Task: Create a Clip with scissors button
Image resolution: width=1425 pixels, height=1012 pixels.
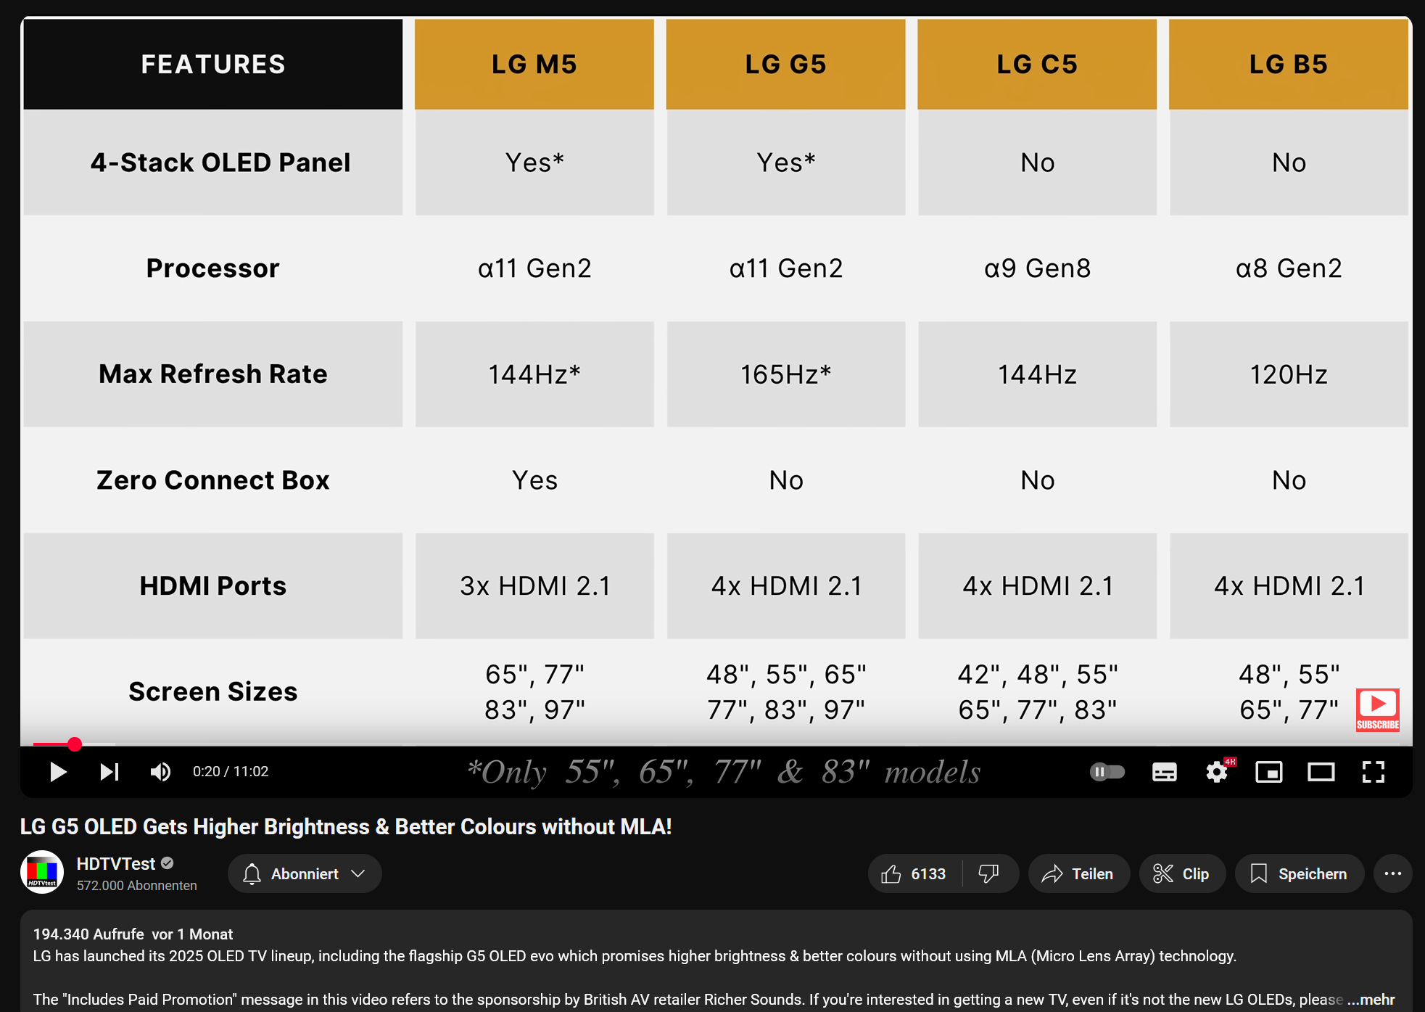Action: tap(1181, 873)
